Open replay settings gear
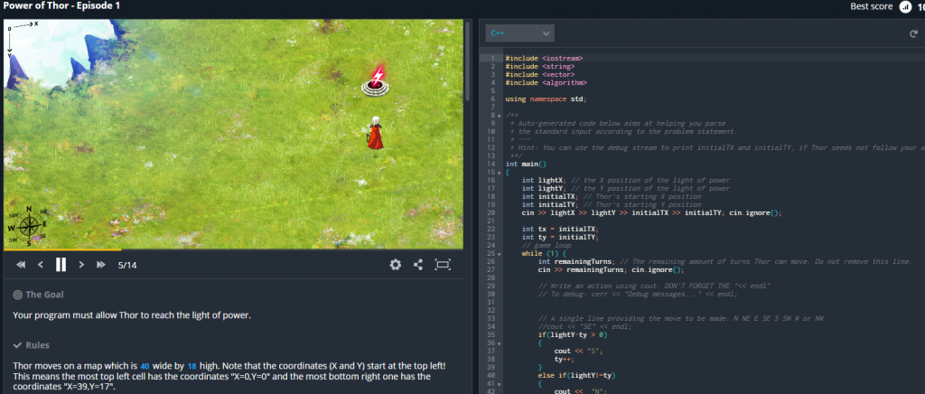 click(396, 265)
